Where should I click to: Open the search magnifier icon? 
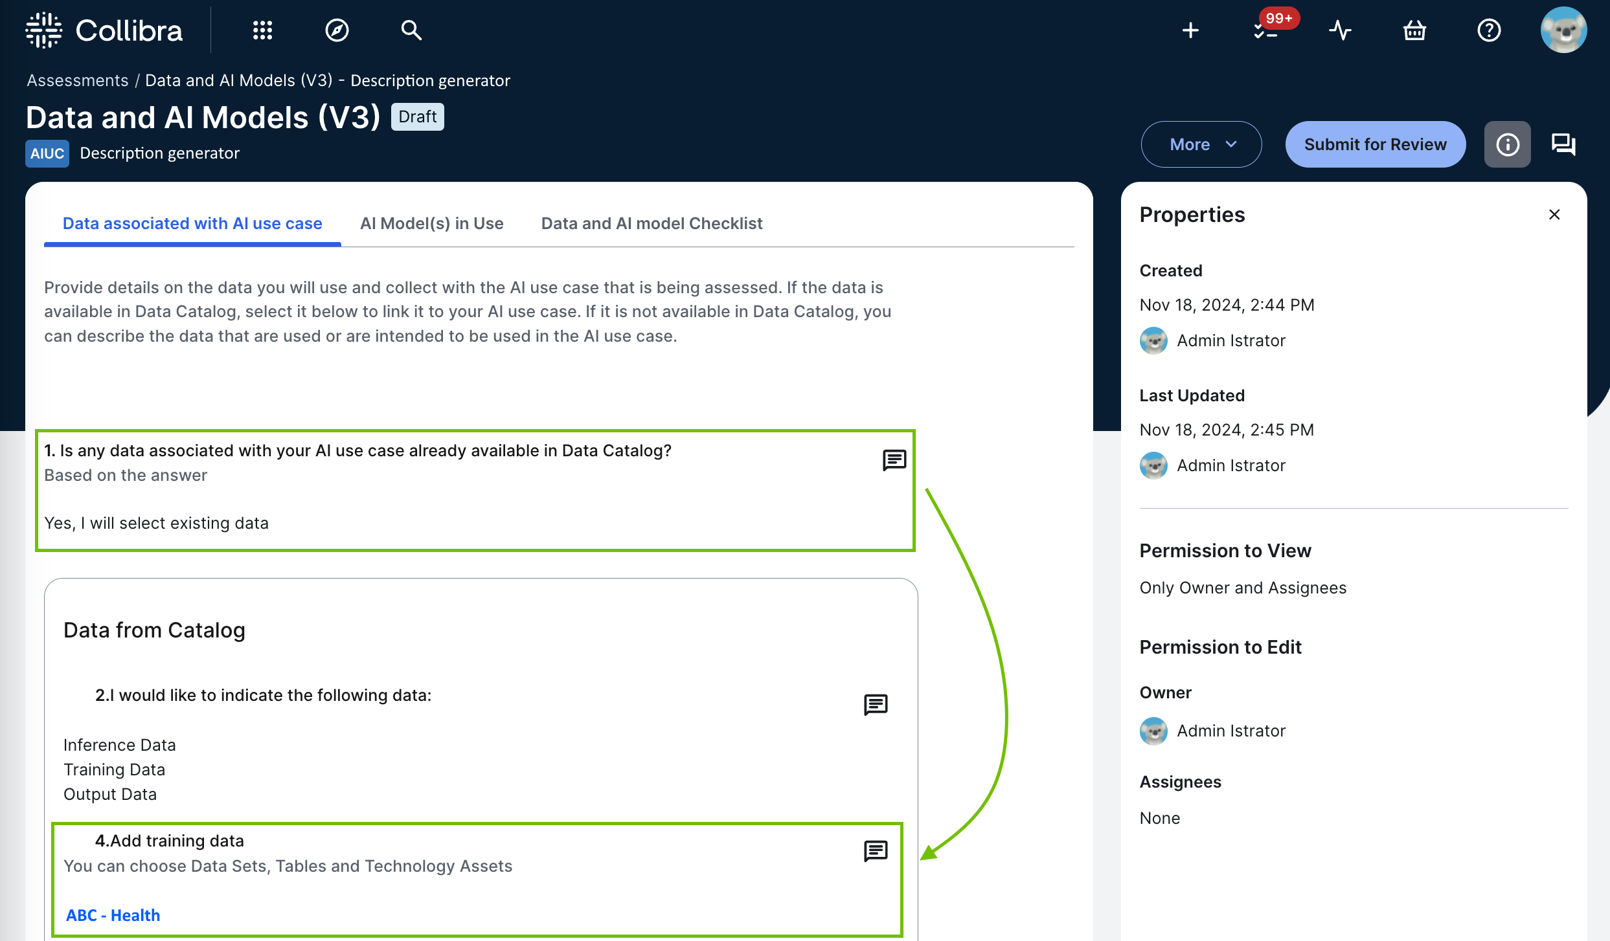click(x=411, y=30)
